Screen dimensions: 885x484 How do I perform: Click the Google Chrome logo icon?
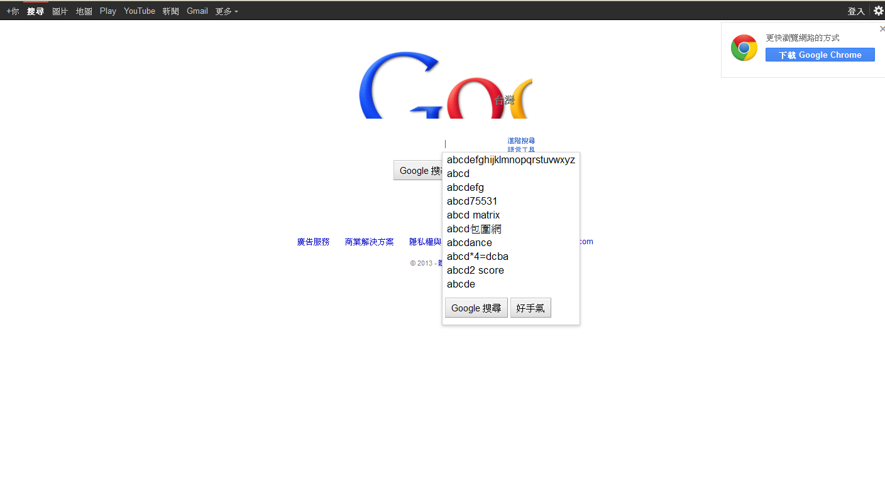(744, 48)
